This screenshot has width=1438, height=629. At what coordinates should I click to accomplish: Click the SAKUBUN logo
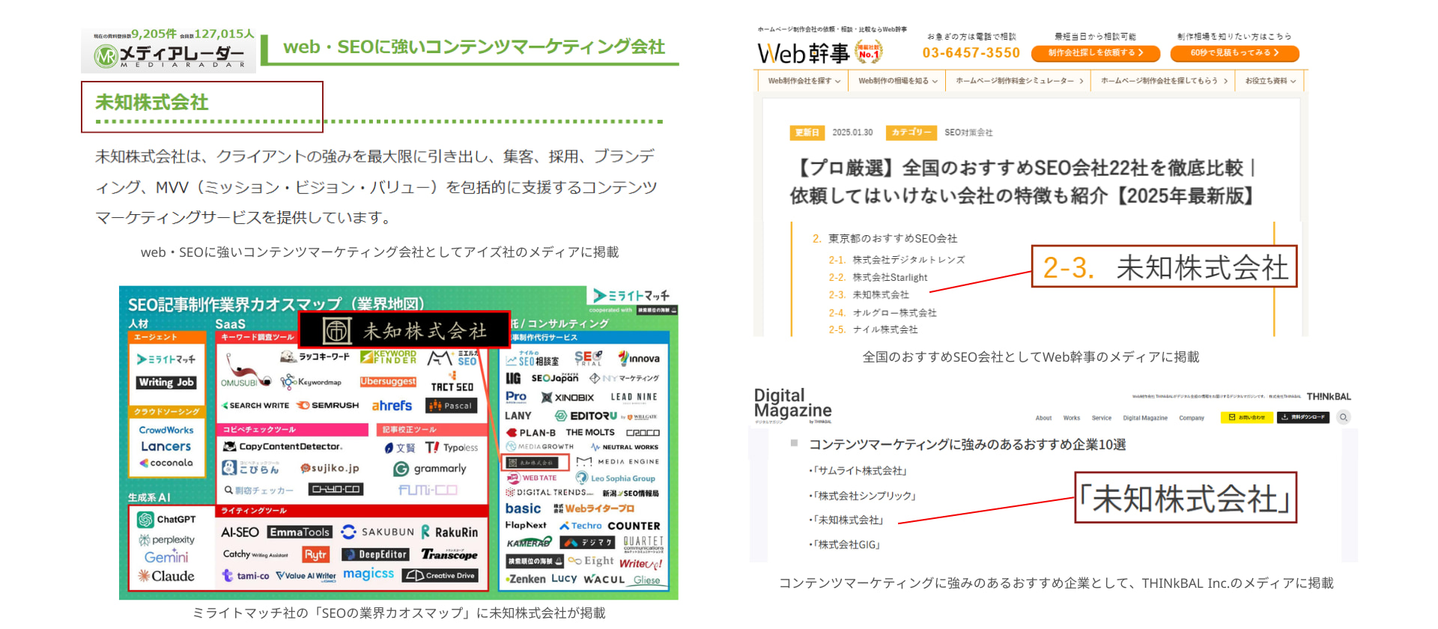coord(377,532)
